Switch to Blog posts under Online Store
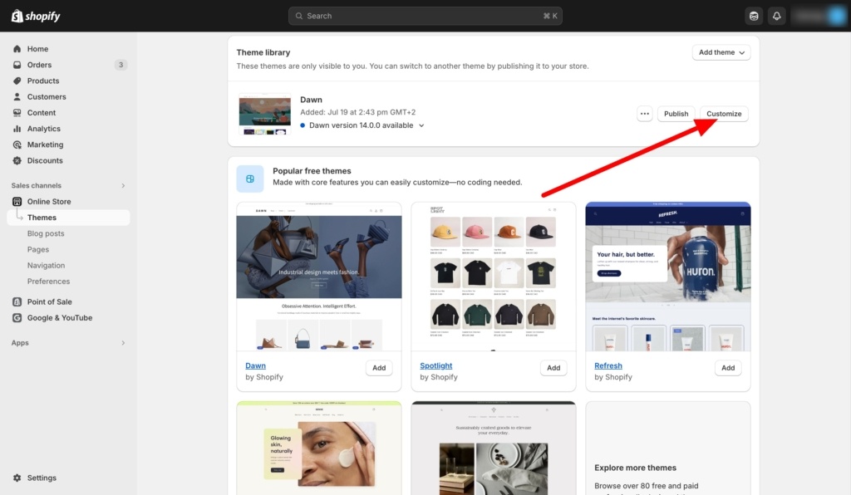The height and width of the screenshot is (495, 851). (46, 233)
